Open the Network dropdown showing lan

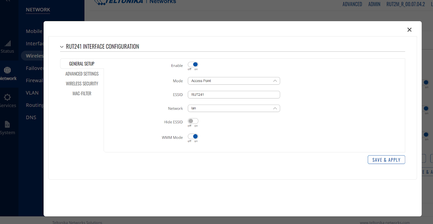(x=234, y=108)
